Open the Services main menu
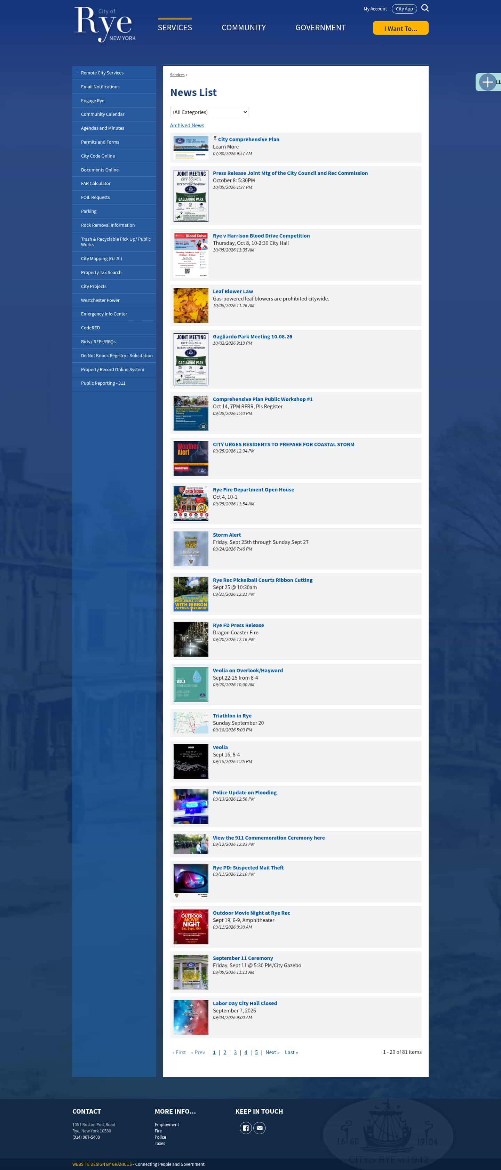501x1170 pixels. pyautogui.click(x=175, y=28)
